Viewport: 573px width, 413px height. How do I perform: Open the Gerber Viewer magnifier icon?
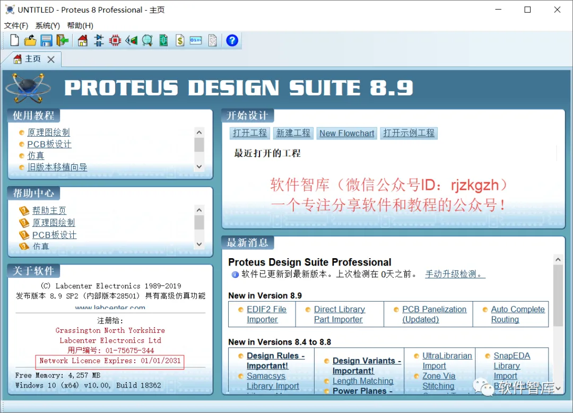tap(147, 40)
